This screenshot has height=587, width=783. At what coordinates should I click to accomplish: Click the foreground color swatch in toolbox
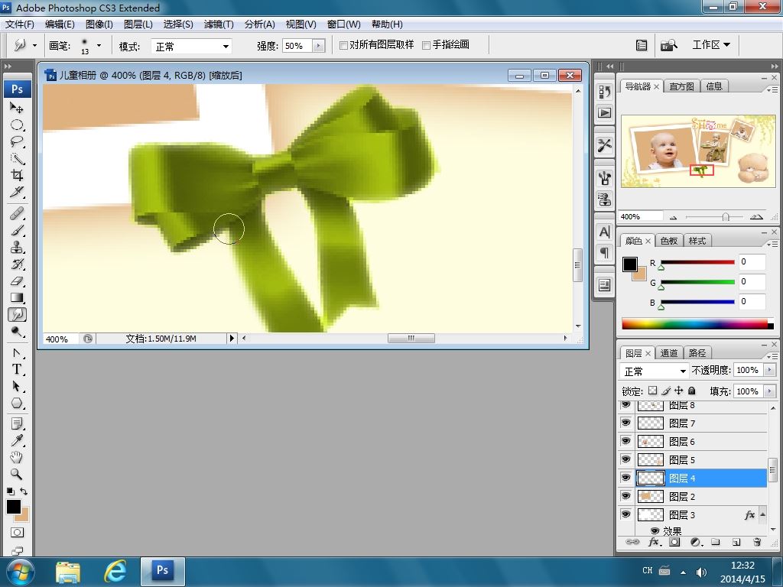[14, 507]
